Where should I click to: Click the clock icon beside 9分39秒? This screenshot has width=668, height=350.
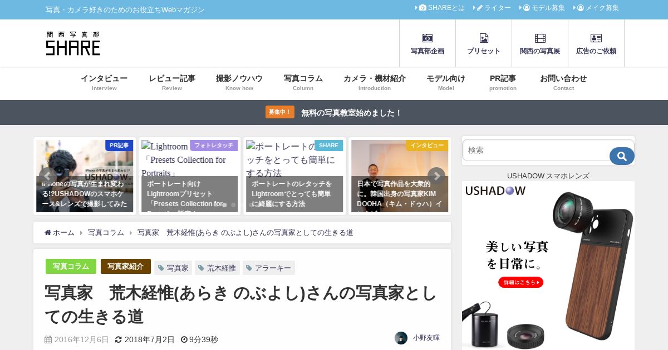click(x=184, y=339)
